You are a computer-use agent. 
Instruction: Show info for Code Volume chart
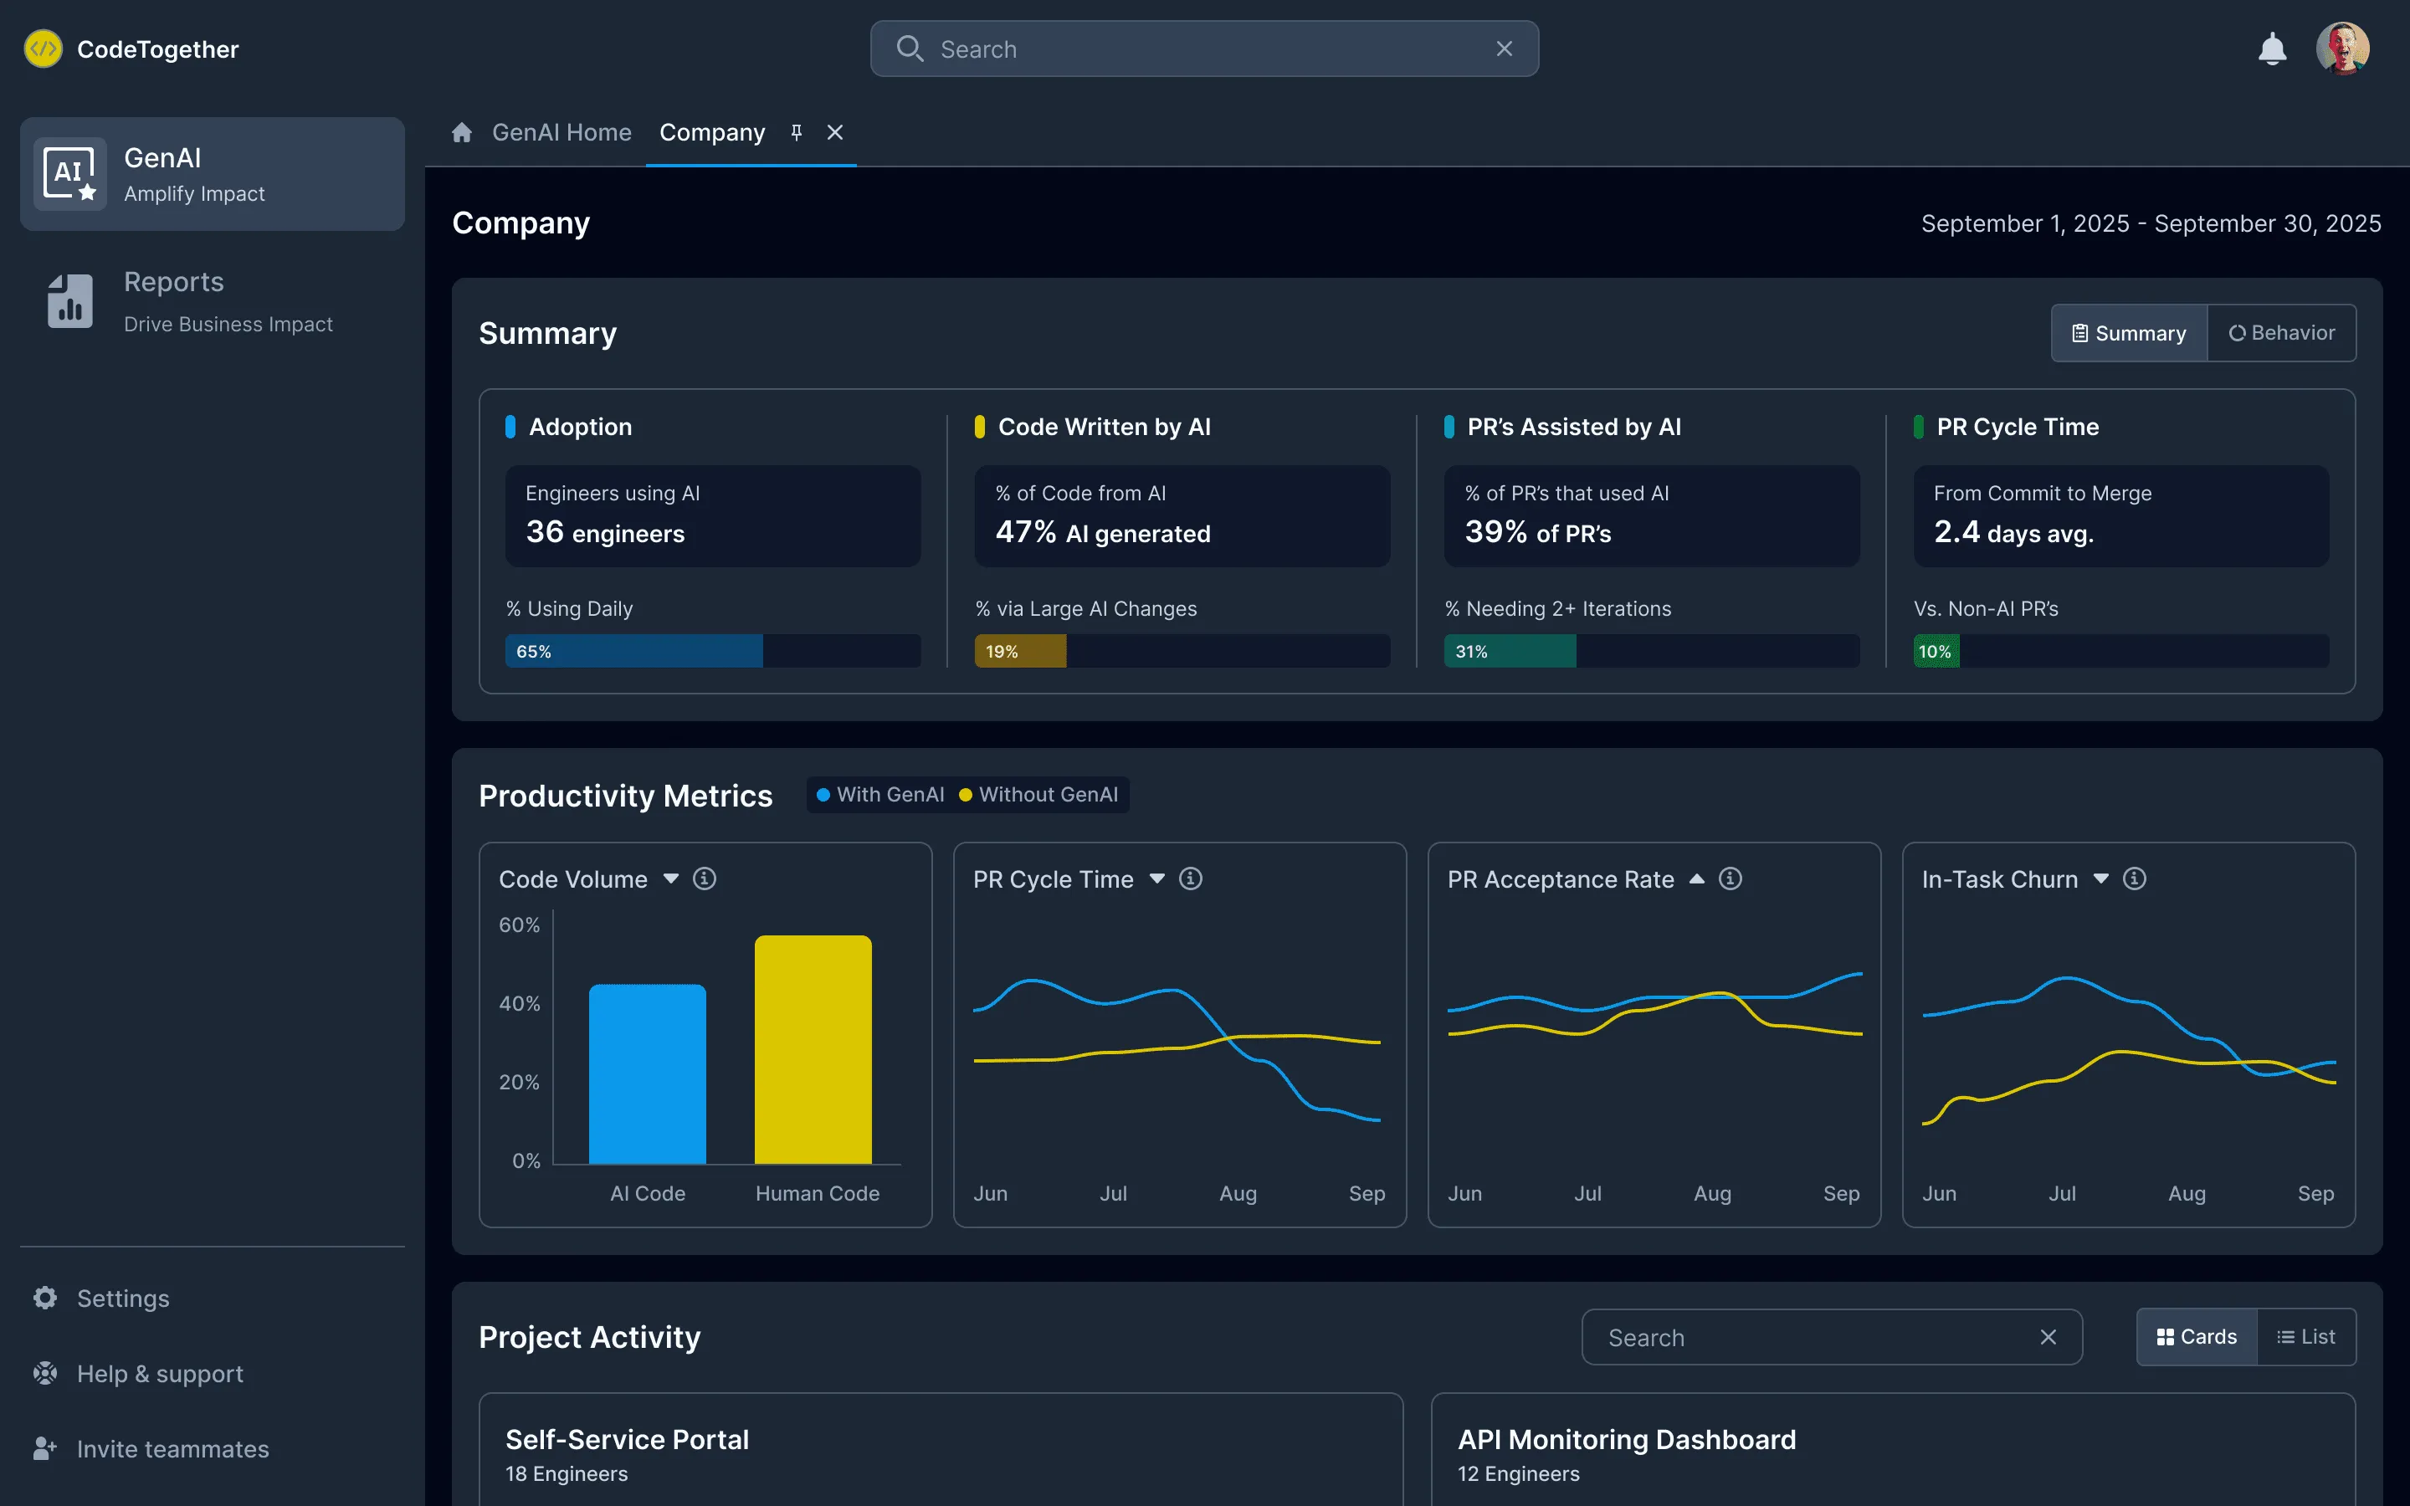pos(704,878)
